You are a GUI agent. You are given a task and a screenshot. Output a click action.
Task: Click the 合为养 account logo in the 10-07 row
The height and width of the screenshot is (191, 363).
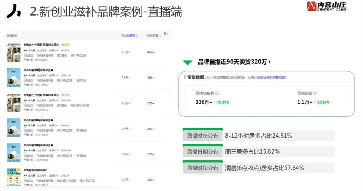tap(25, 125)
